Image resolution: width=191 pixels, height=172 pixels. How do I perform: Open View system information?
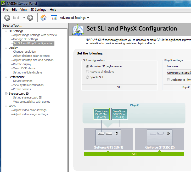[x=28, y=85]
